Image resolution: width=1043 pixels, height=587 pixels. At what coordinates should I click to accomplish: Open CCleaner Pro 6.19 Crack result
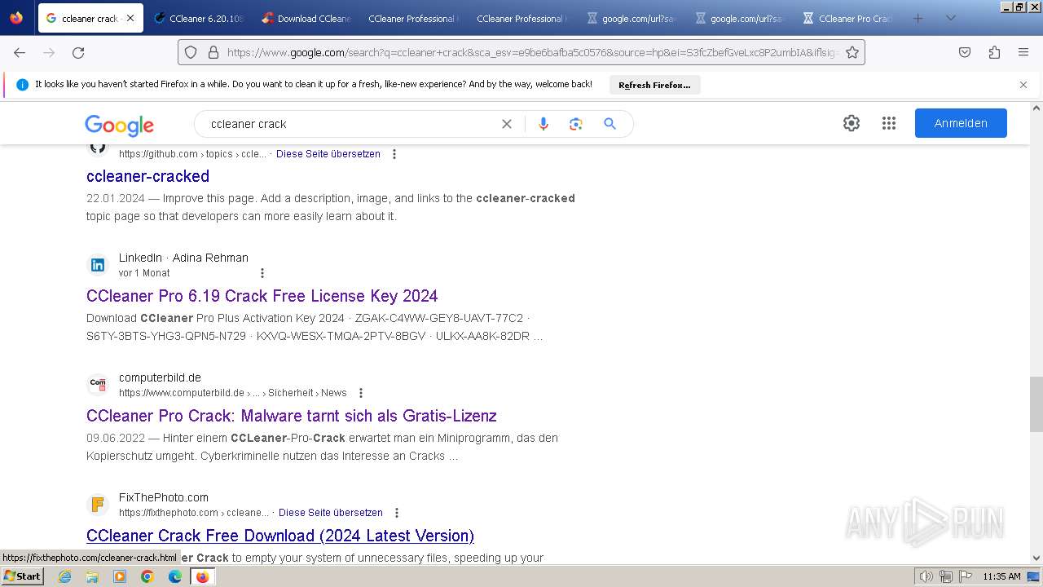tap(262, 296)
